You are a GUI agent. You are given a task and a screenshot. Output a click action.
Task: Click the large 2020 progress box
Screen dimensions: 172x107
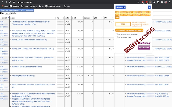click(x=123, y=24)
